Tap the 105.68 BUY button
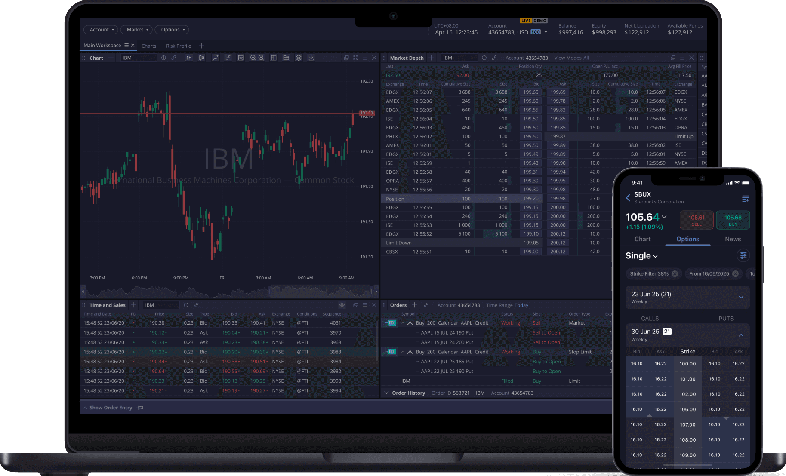The image size is (786, 476). pos(733,220)
